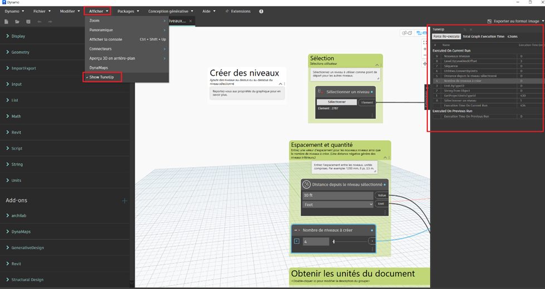Open the Fichier menu

[x=42, y=11]
